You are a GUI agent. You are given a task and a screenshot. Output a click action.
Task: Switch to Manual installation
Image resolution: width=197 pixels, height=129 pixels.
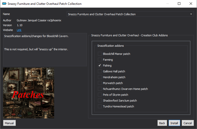coord(9,123)
